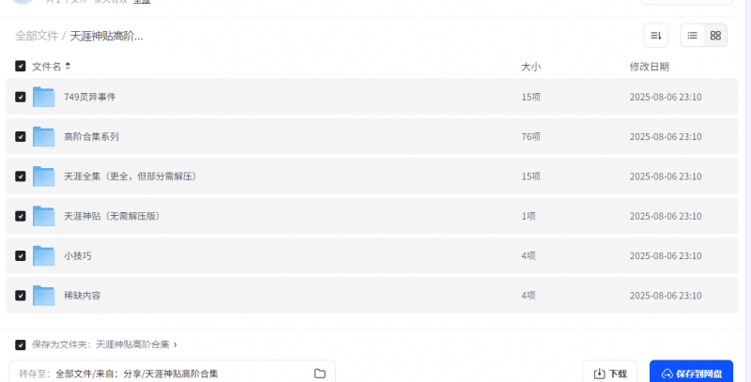
Task: Choose destination folder icon in 转存至 field
Action: 320,374
